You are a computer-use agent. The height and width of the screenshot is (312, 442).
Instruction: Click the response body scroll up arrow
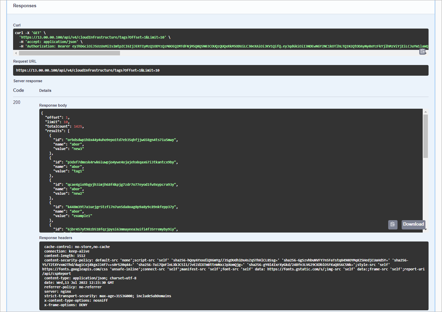pos(425,112)
